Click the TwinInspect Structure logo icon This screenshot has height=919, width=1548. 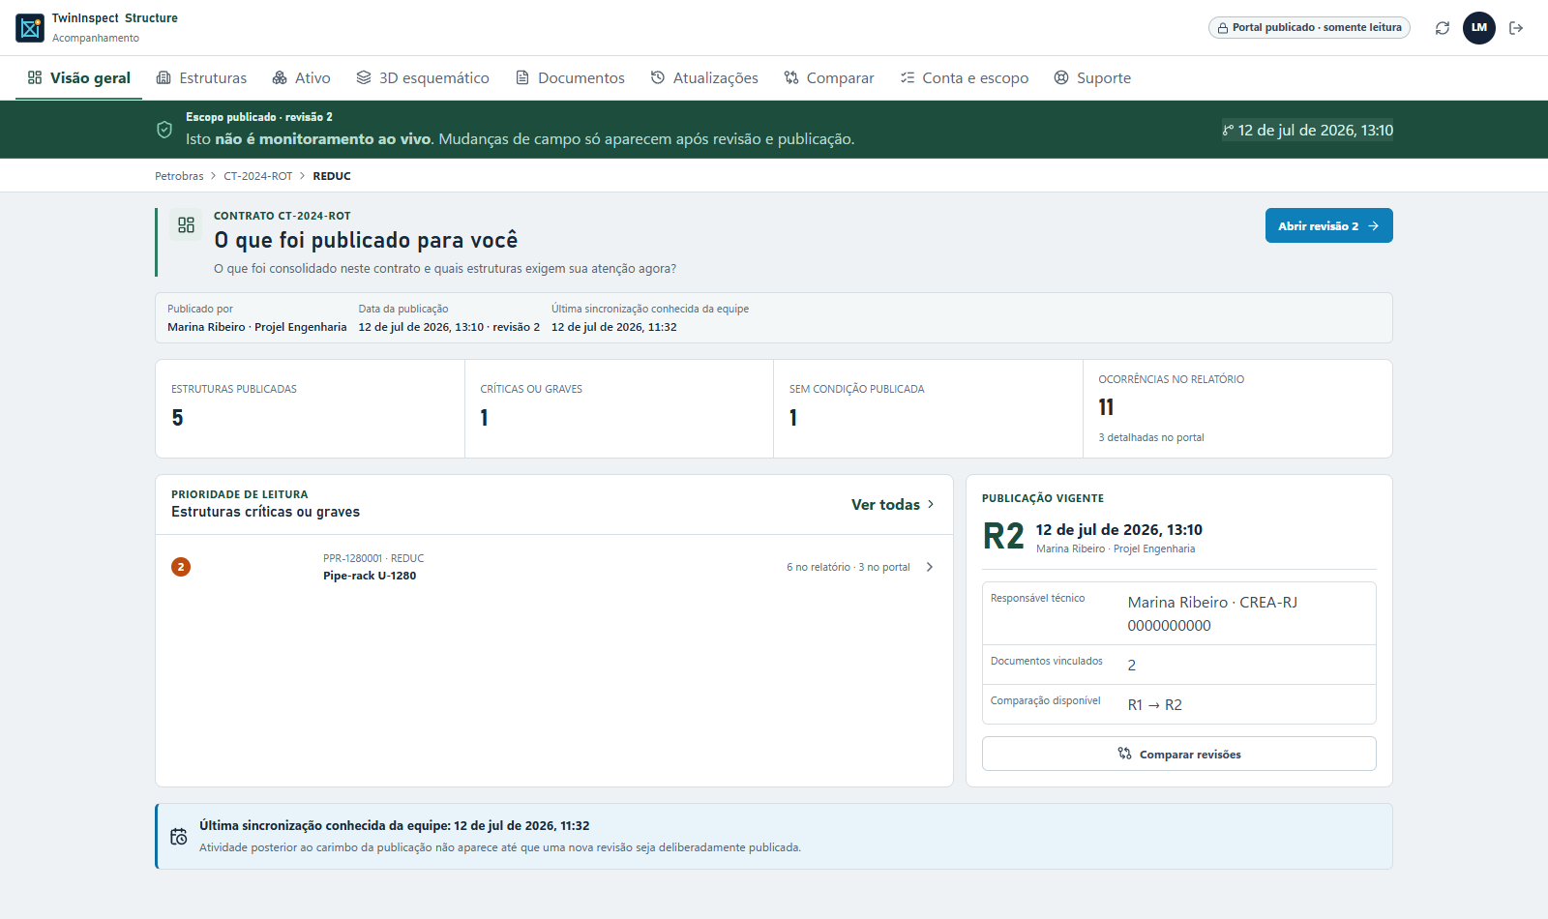(30, 28)
